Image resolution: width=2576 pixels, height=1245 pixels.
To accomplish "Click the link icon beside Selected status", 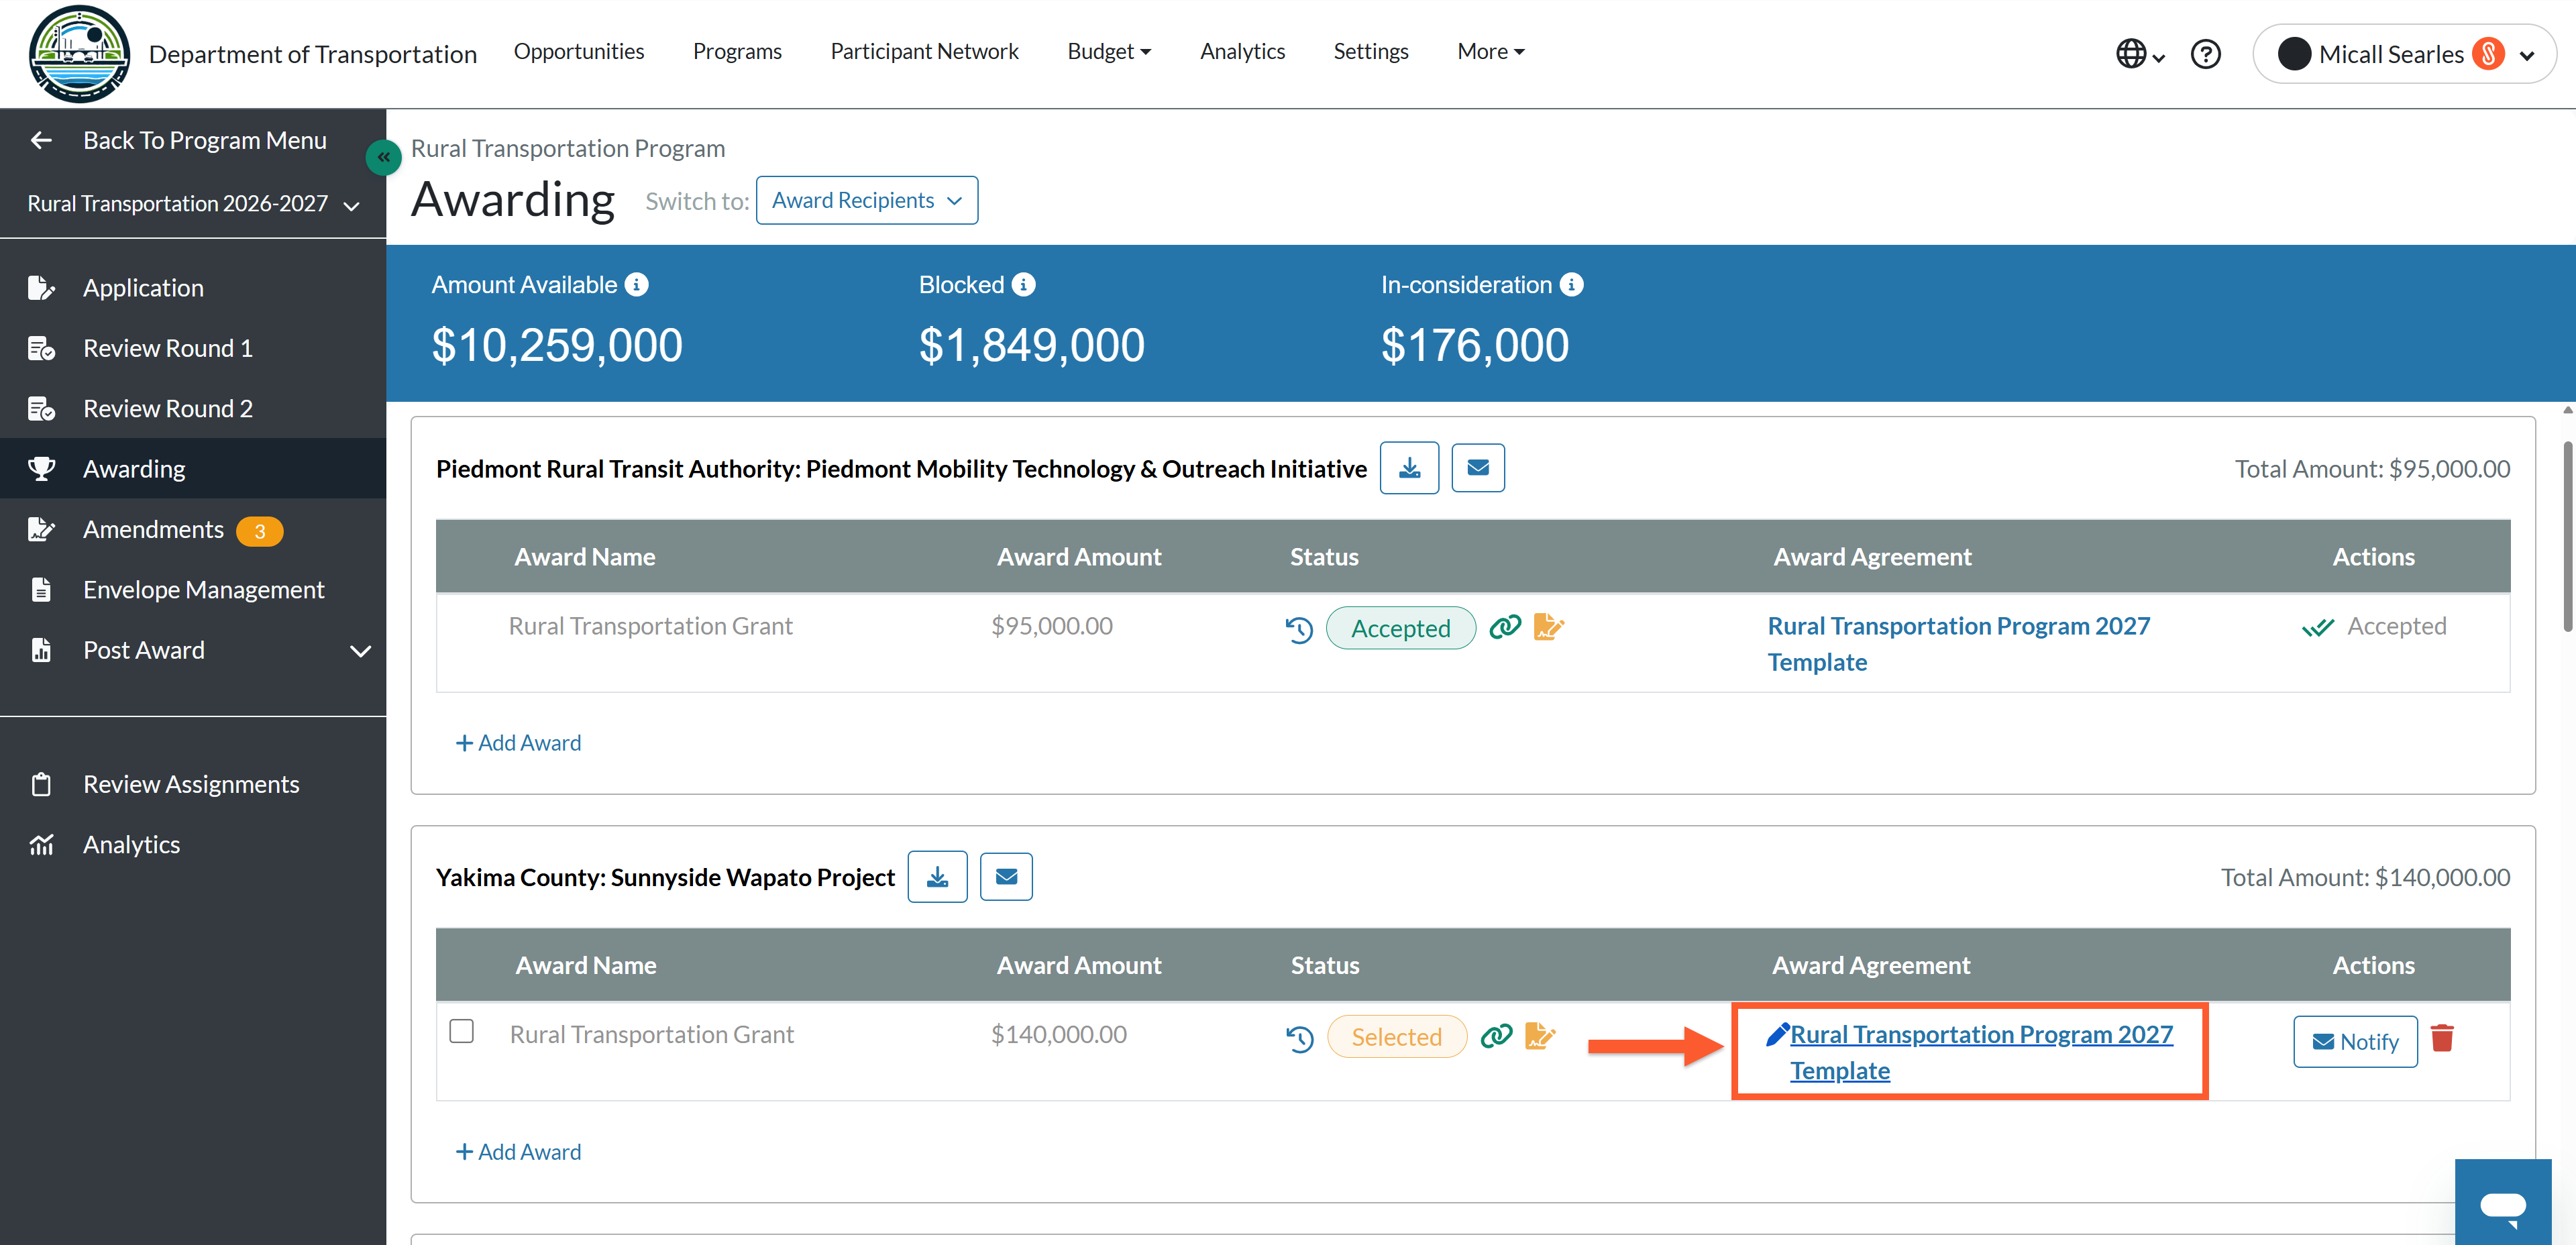I will click(1496, 1036).
